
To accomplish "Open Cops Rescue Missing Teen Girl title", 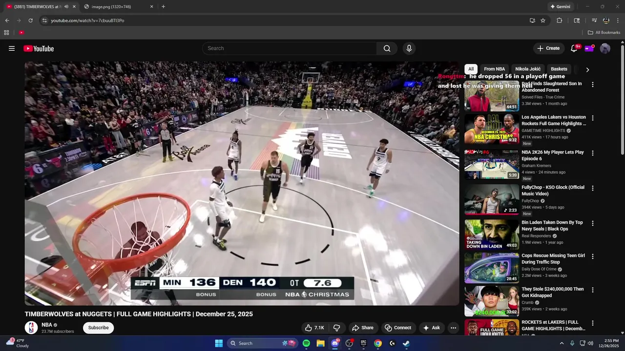I will click(x=553, y=258).
